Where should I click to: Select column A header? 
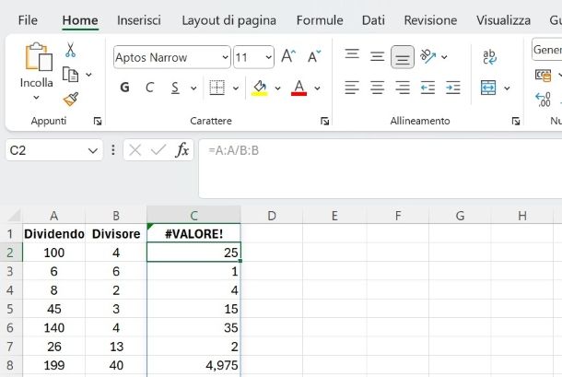pyautogui.click(x=53, y=216)
